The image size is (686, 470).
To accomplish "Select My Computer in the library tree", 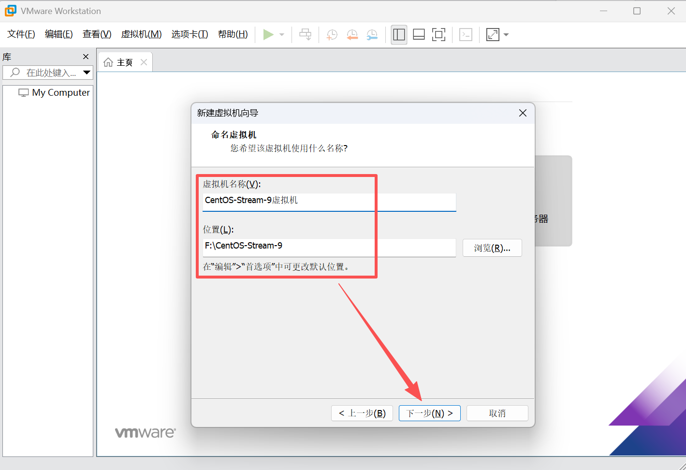I will 54,92.
